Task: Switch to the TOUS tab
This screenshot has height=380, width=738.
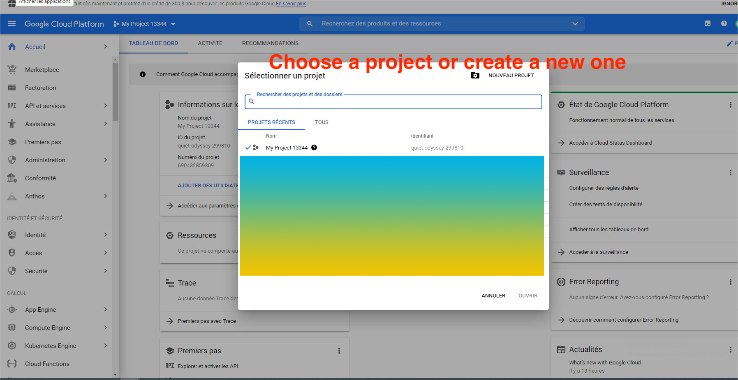Action: tap(322, 122)
